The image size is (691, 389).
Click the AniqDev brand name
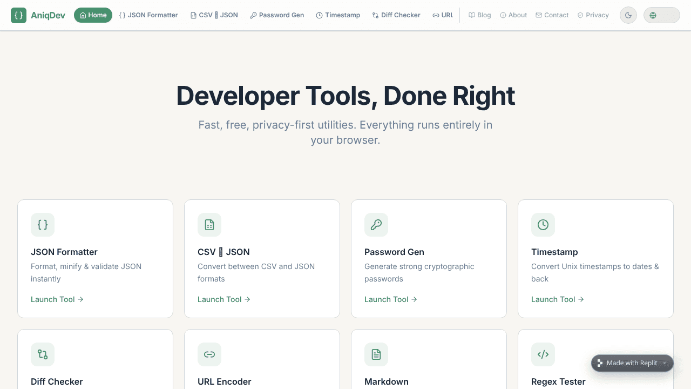[x=48, y=15]
